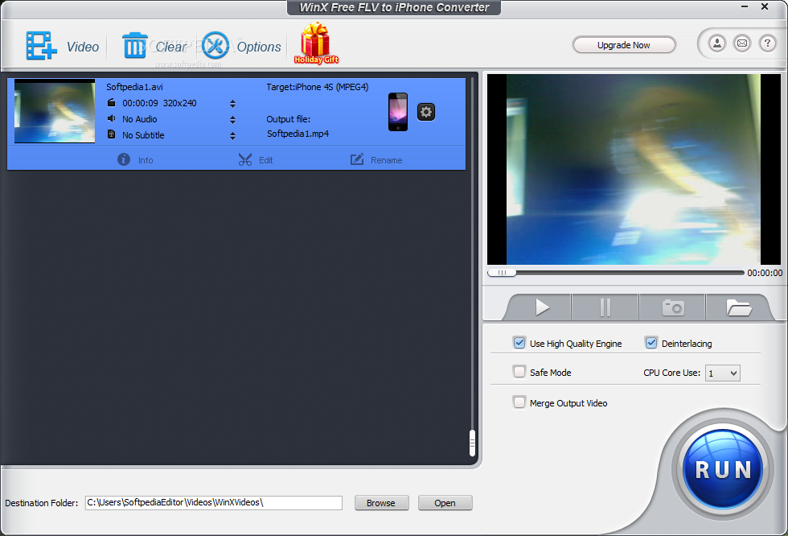Pause the preview video

point(605,307)
